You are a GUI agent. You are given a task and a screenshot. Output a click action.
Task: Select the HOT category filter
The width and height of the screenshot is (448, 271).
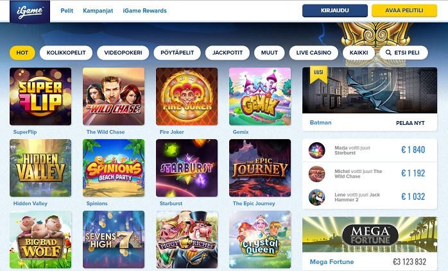tap(22, 53)
